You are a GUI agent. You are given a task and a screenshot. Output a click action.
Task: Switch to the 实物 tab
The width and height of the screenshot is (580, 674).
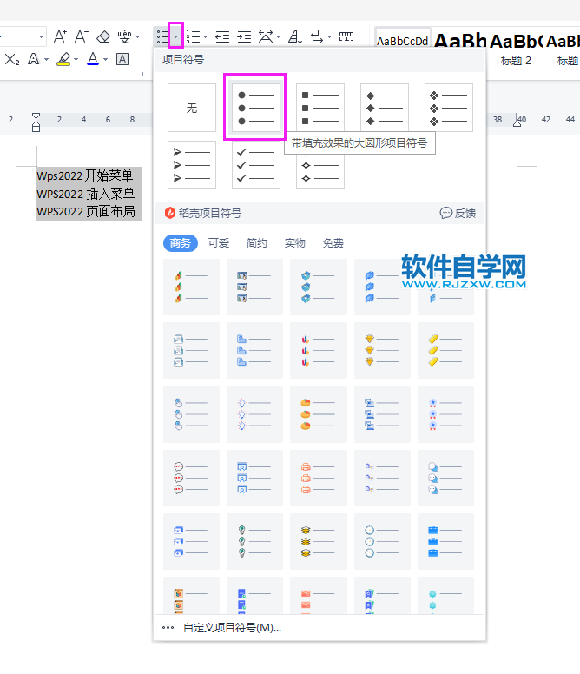pos(295,243)
